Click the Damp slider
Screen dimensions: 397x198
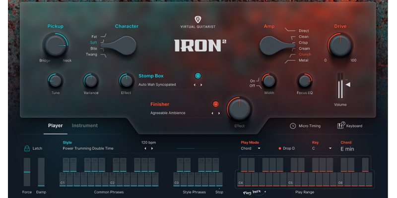click(41, 172)
